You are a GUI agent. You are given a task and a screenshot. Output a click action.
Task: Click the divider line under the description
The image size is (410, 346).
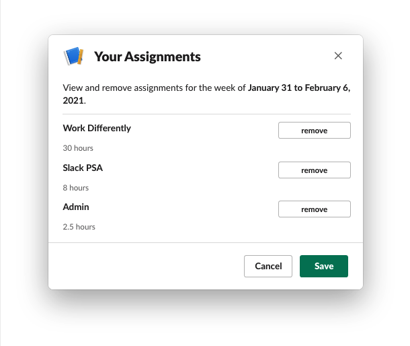(x=206, y=114)
